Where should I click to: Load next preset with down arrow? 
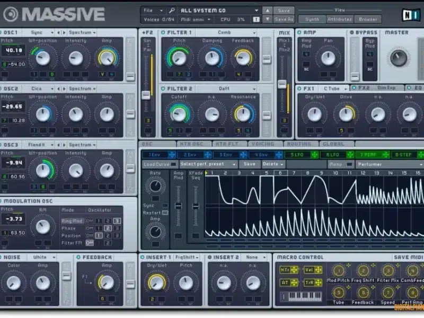click(x=267, y=19)
